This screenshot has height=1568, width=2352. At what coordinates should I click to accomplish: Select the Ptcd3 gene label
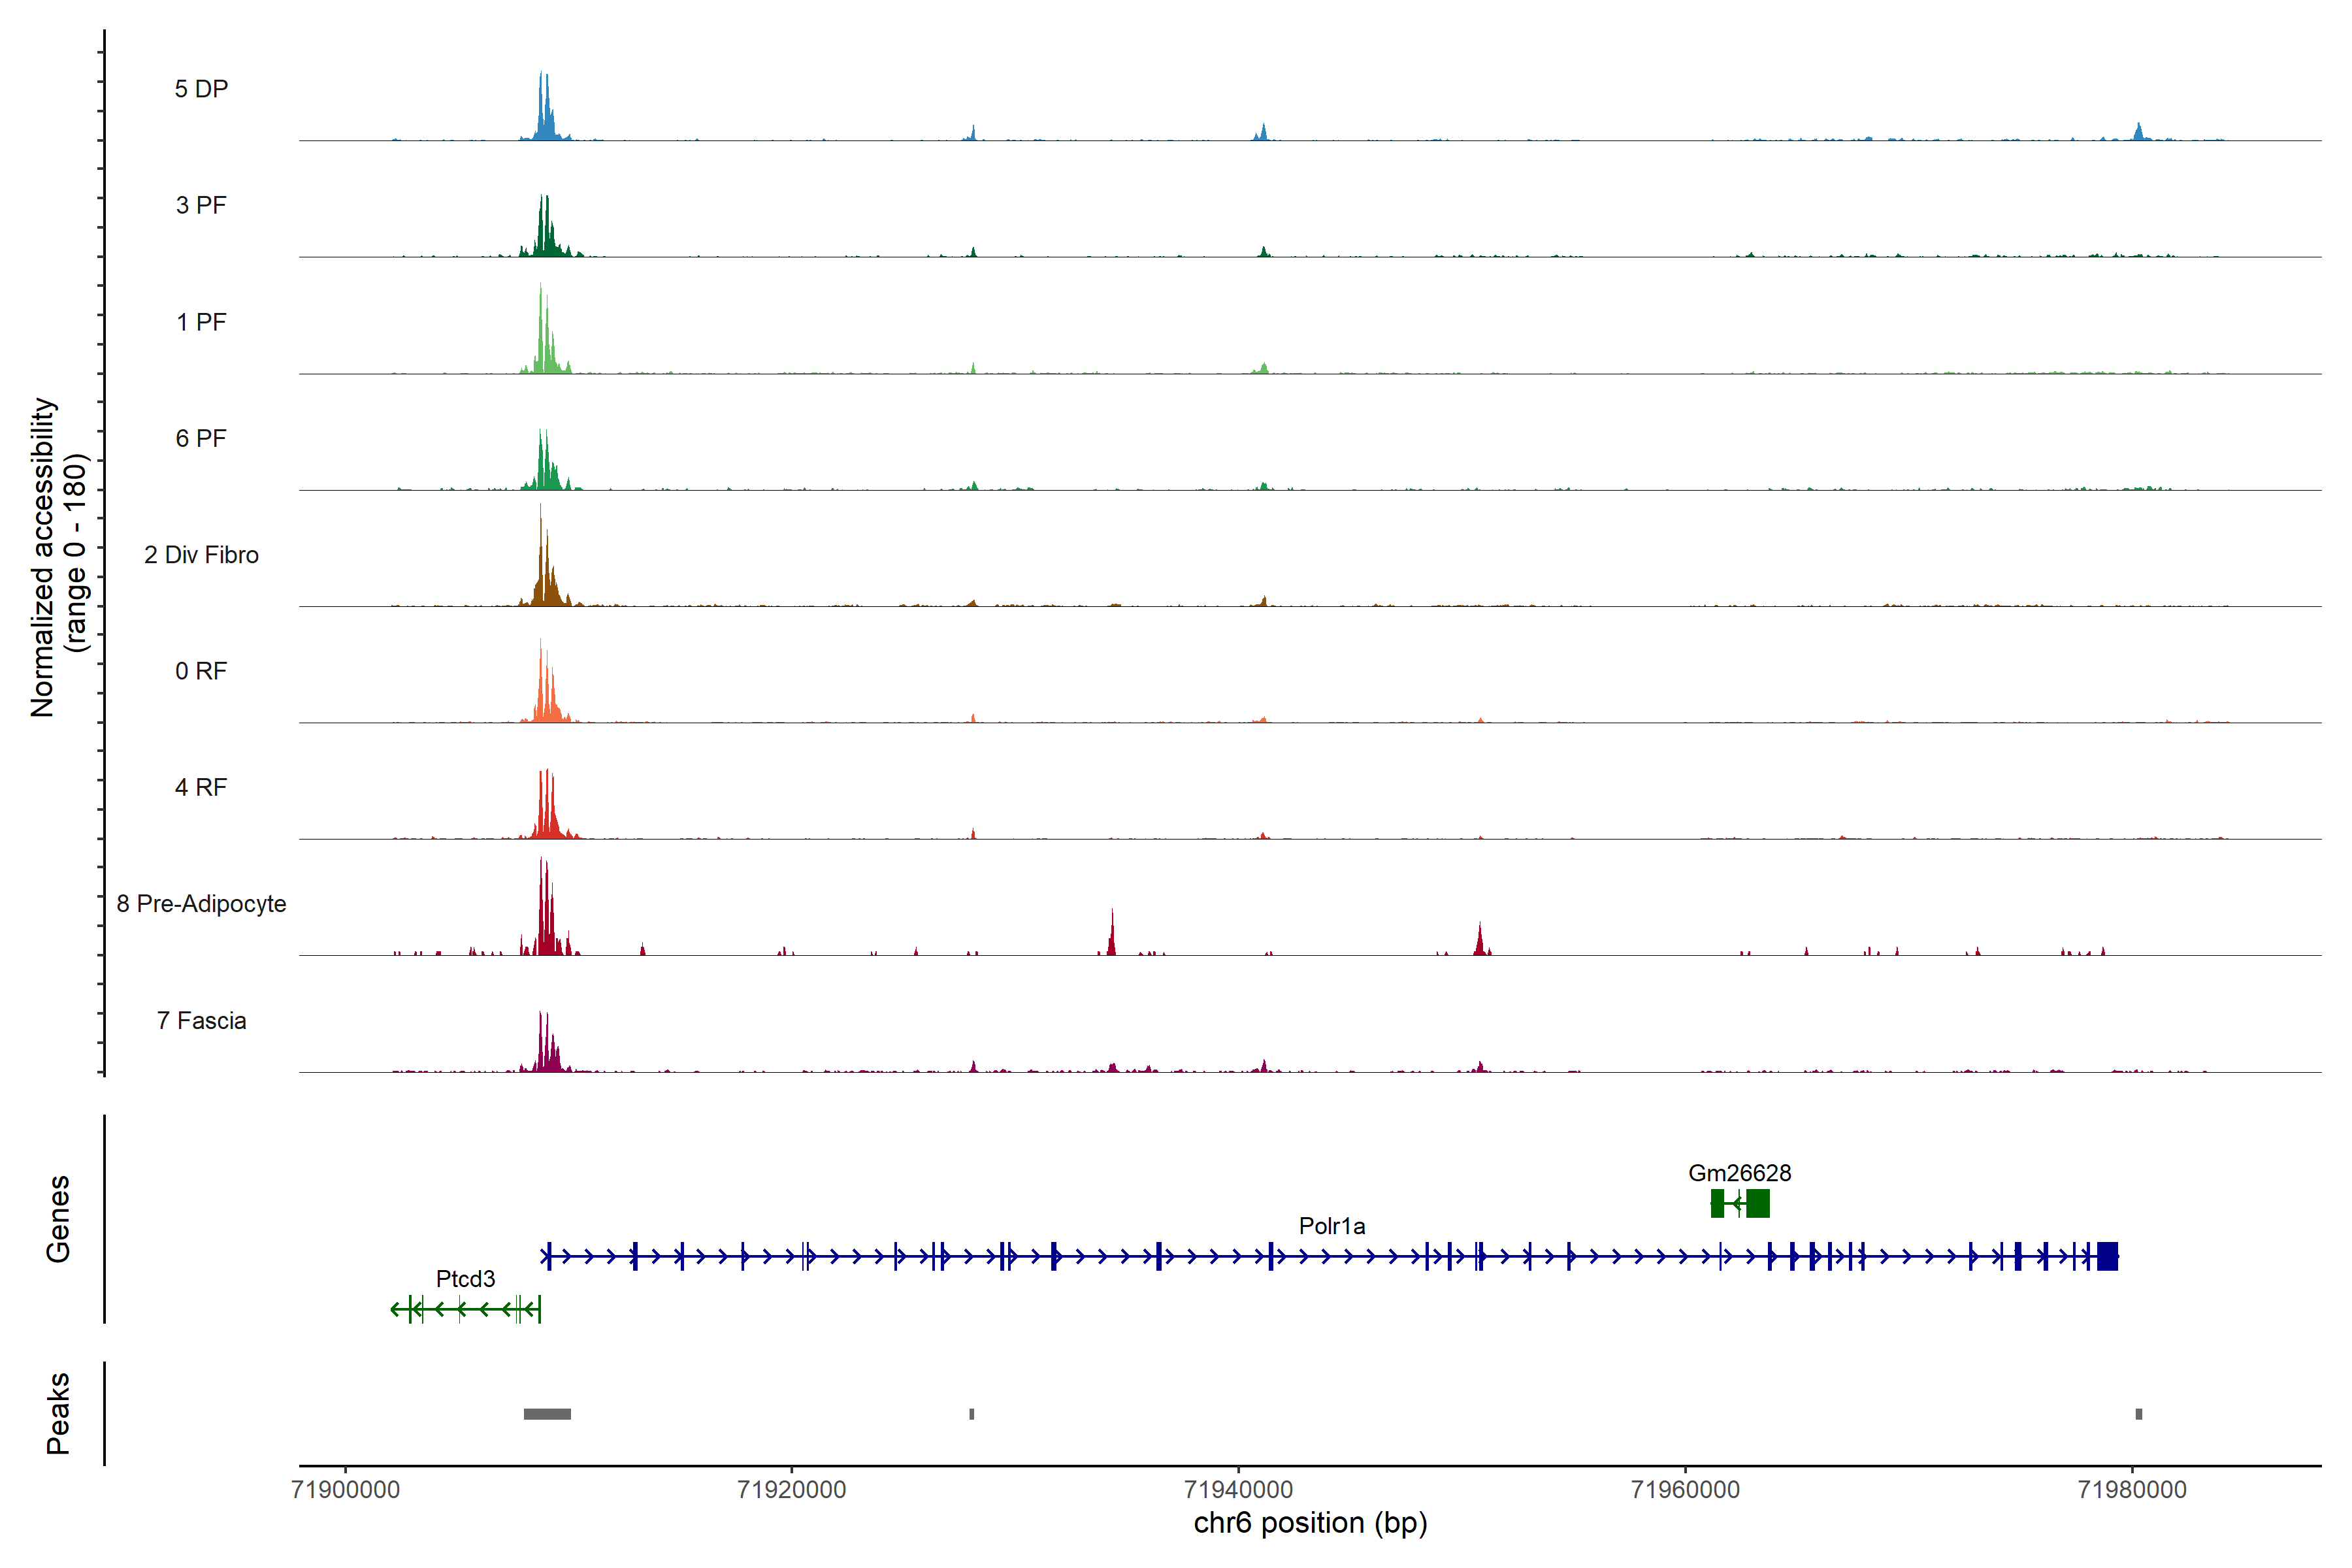(x=465, y=1278)
